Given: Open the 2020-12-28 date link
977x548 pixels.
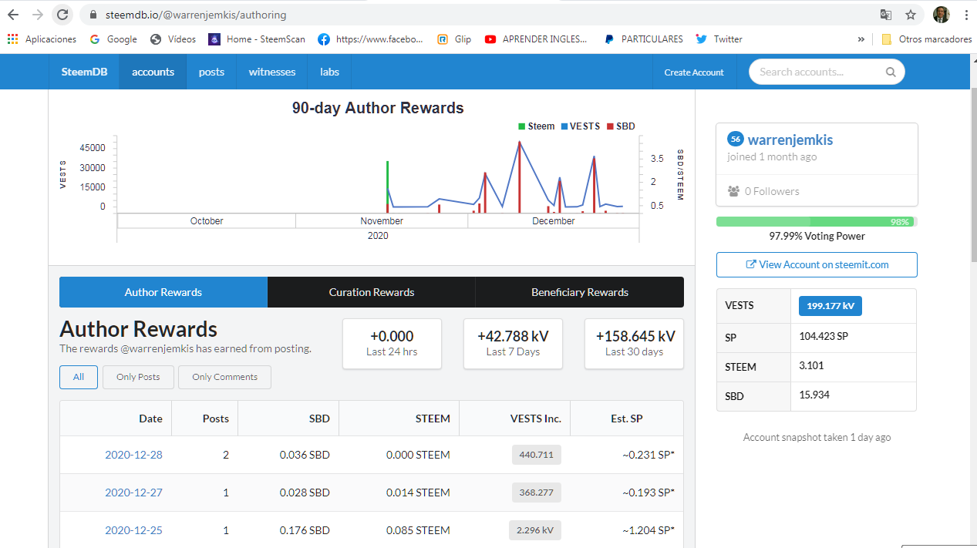Looking at the screenshot, I should (133, 455).
